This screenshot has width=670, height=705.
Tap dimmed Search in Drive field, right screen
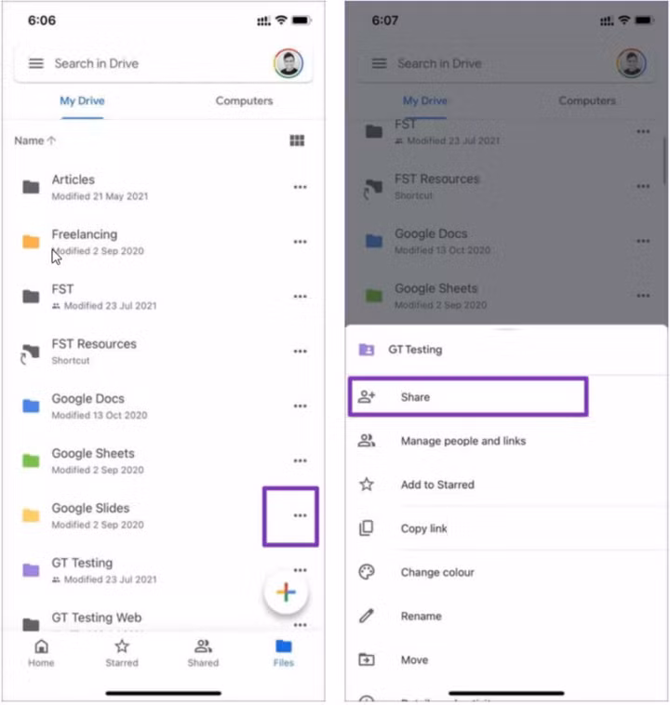click(x=506, y=63)
